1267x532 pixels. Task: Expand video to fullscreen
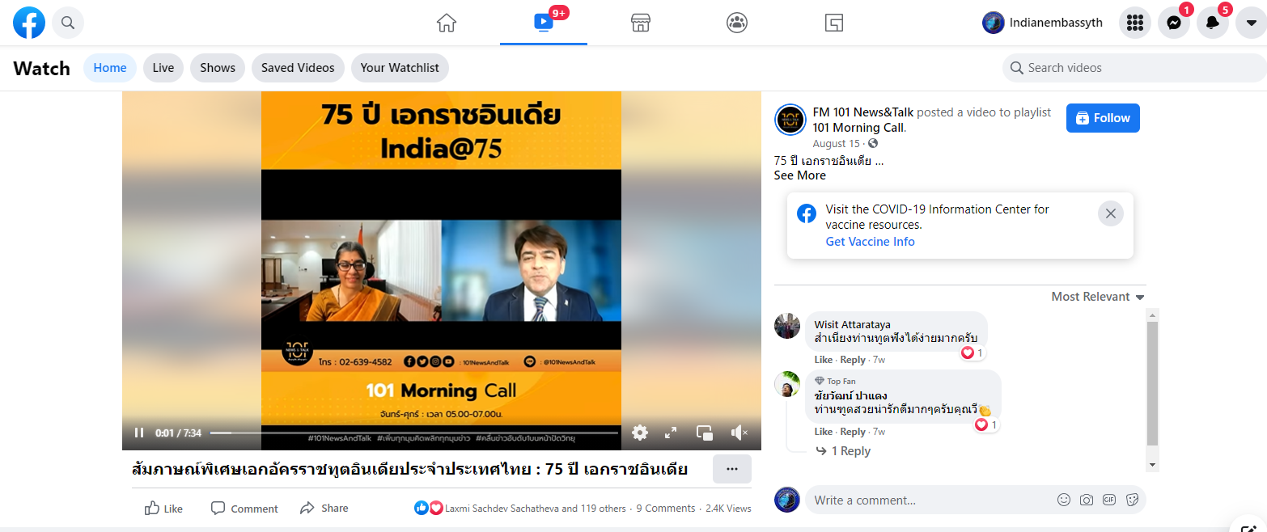(671, 433)
